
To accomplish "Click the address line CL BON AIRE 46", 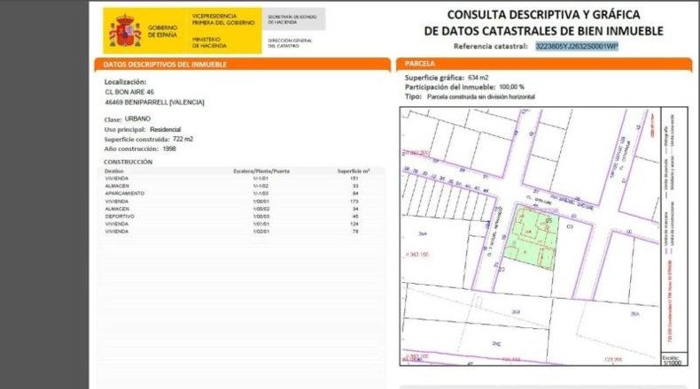I will (x=129, y=92).
